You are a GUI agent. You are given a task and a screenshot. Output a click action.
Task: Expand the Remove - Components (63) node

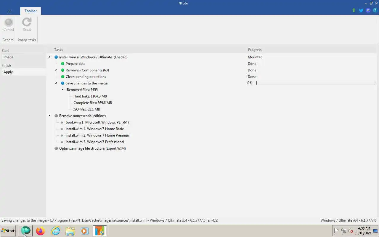tap(56, 70)
